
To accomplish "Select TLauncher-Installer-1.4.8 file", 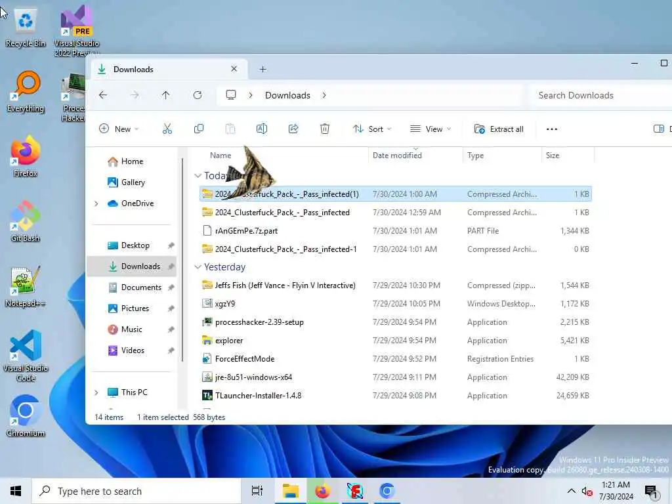I will 396,396.
